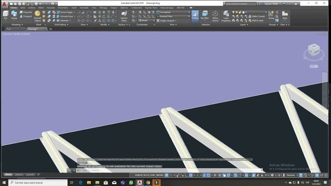The height and width of the screenshot is (186, 331).
Task: Click the WCS label below the ViewCube
Action: pyautogui.click(x=314, y=66)
